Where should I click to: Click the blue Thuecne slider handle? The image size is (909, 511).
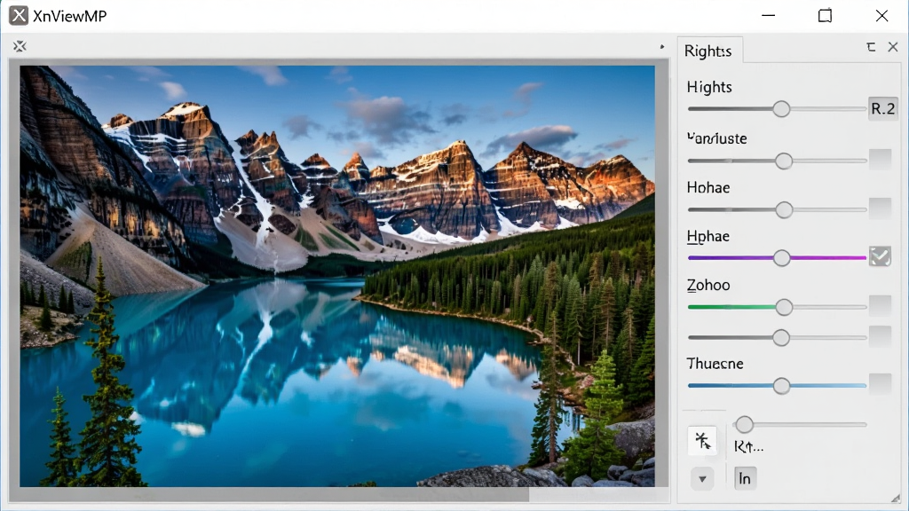(x=781, y=385)
